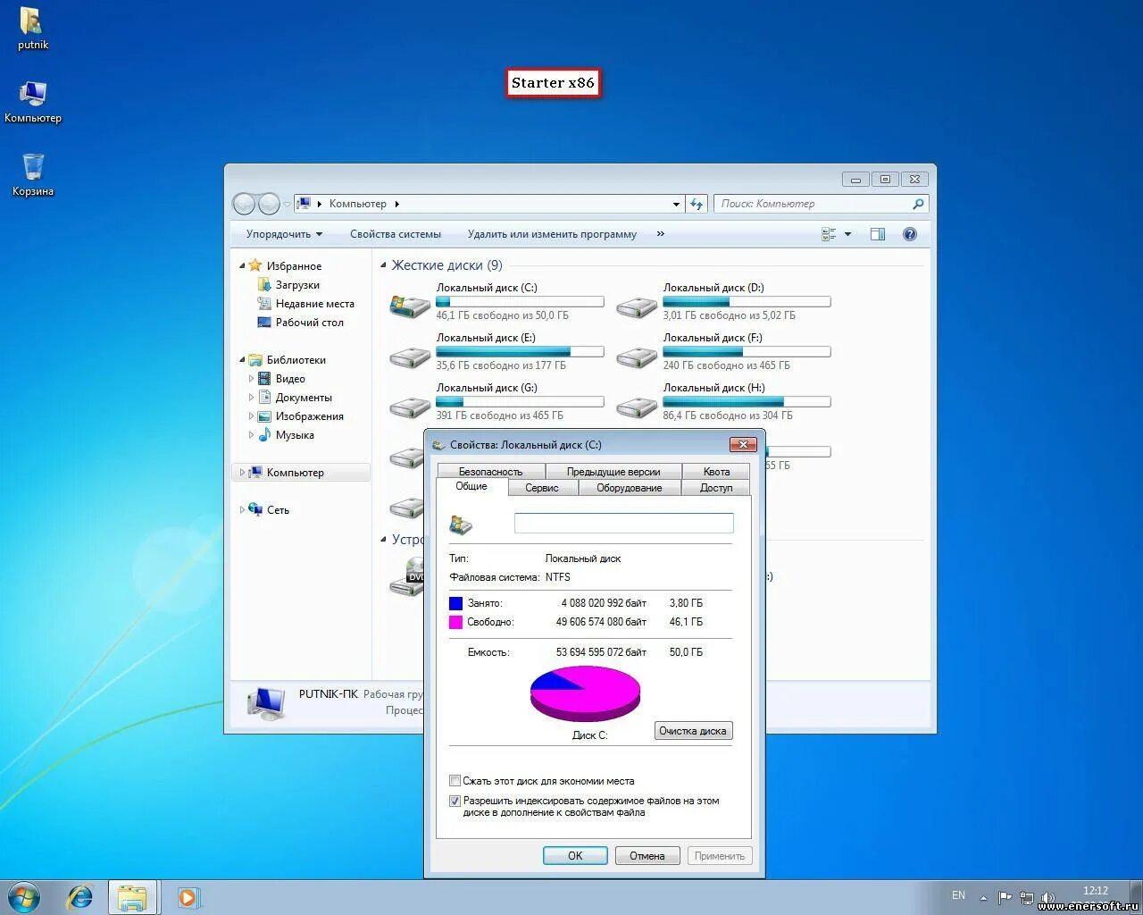
Task: Click the Очистка диска button
Action: pos(693,731)
